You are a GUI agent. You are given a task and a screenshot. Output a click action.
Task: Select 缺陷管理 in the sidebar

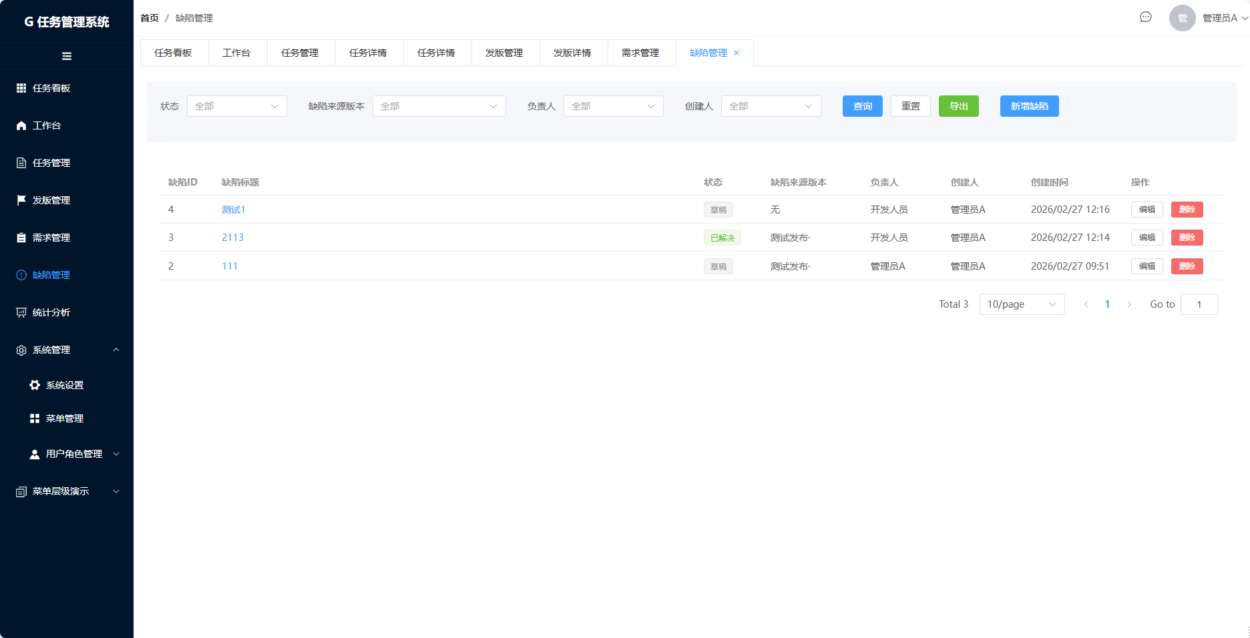pyautogui.click(x=67, y=275)
